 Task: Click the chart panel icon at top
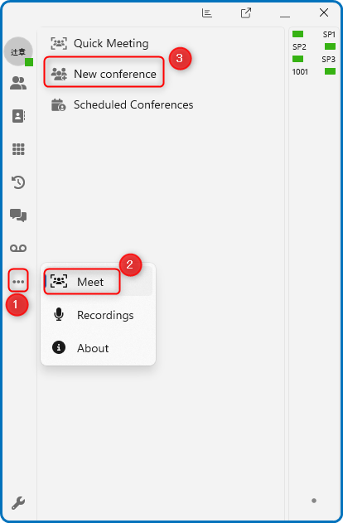click(206, 13)
